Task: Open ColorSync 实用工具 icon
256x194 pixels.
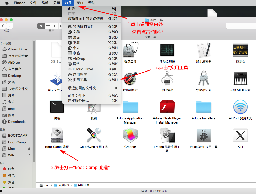Action: [x=94, y=135]
